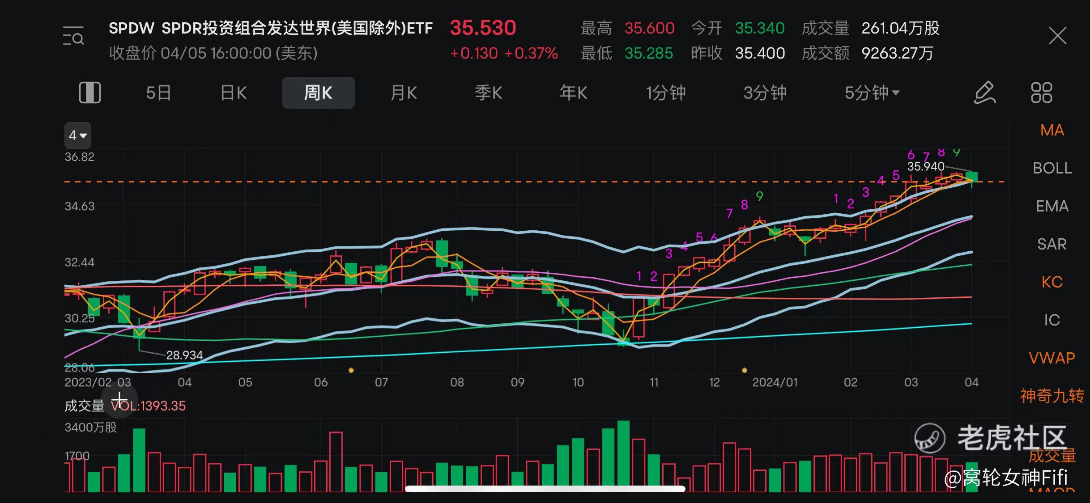Screen dimensions: 1090x503
Task: Click the tallest green volume bar
Action: coord(623,456)
